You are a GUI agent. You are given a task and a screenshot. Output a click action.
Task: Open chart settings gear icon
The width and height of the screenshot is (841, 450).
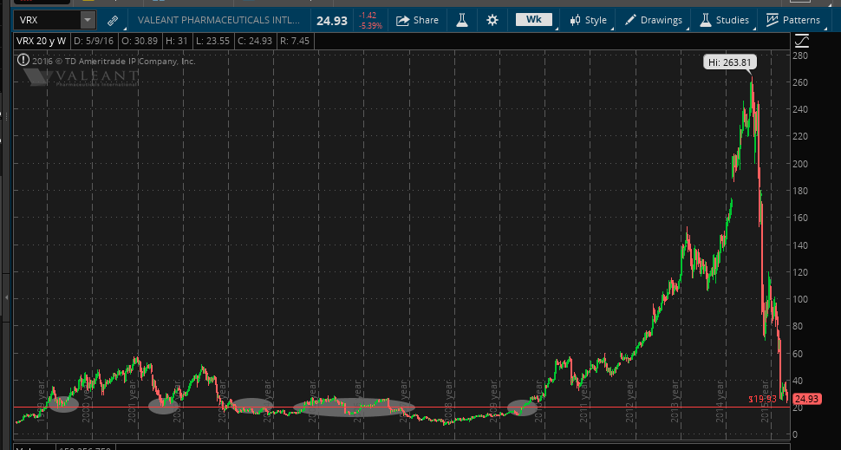(492, 20)
